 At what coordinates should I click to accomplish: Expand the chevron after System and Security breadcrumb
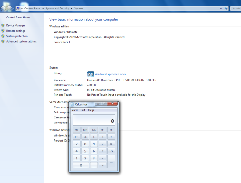coord(72,8)
